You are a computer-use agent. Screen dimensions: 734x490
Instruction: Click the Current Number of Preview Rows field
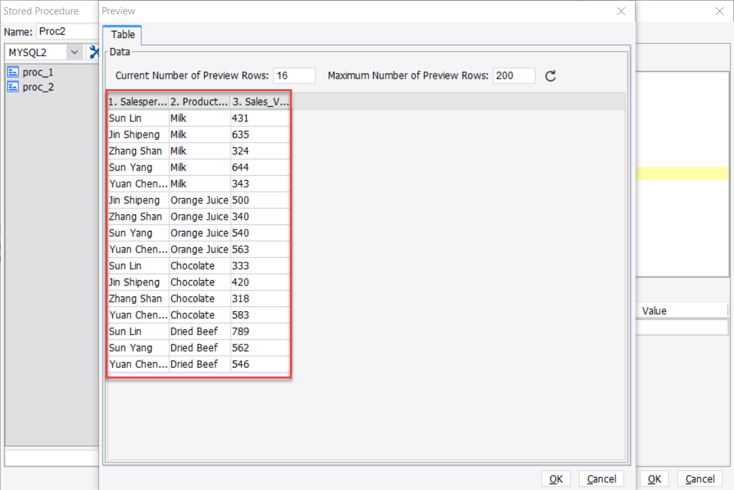pos(294,75)
